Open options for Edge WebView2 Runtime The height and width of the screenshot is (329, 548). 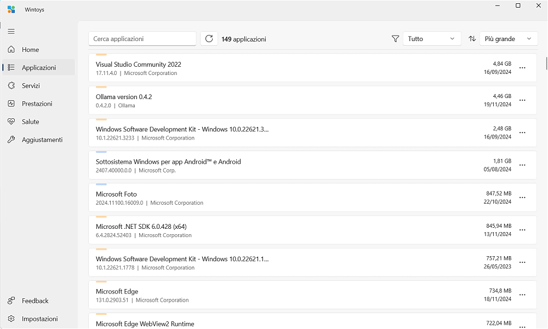522,327
